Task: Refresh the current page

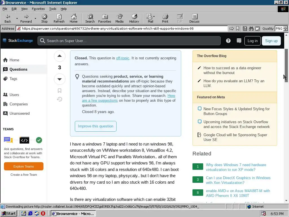Action: coord(59,18)
